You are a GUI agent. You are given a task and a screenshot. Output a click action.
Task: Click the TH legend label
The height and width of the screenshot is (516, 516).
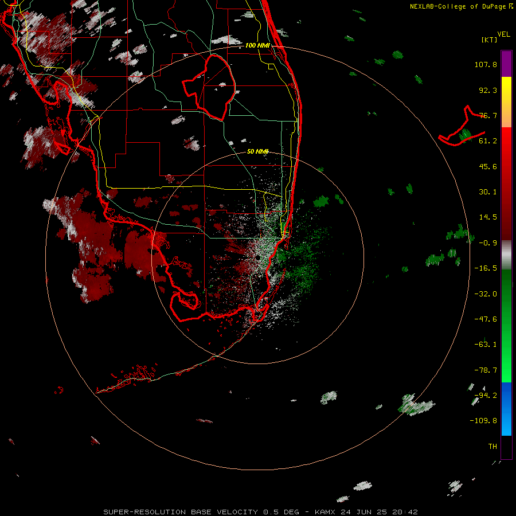point(492,447)
